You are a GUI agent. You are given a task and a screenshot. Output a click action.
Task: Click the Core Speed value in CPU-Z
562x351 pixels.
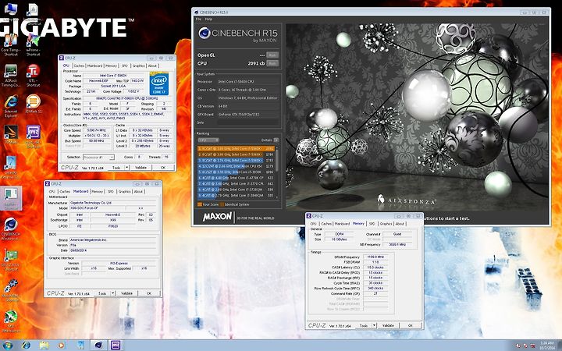97,130
